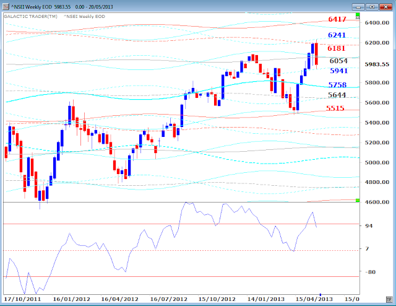Close the ^NSEI Weekly EOD window

click(385, 7)
